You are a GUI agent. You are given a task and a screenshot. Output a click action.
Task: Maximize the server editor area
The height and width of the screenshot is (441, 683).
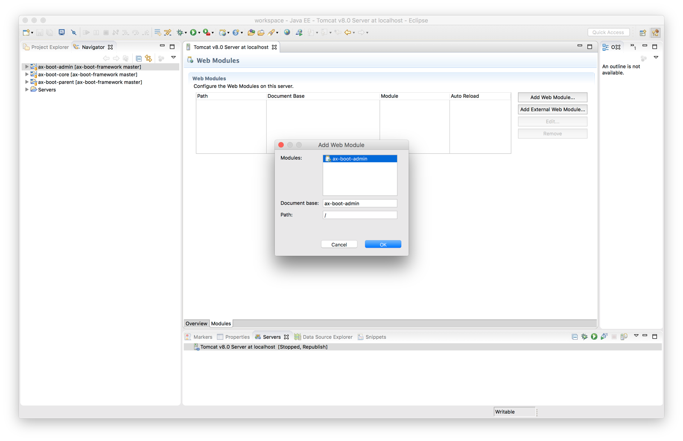pos(590,47)
